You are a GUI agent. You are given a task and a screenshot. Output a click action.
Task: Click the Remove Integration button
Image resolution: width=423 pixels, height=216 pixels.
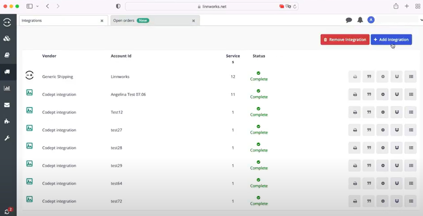pyautogui.click(x=344, y=39)
